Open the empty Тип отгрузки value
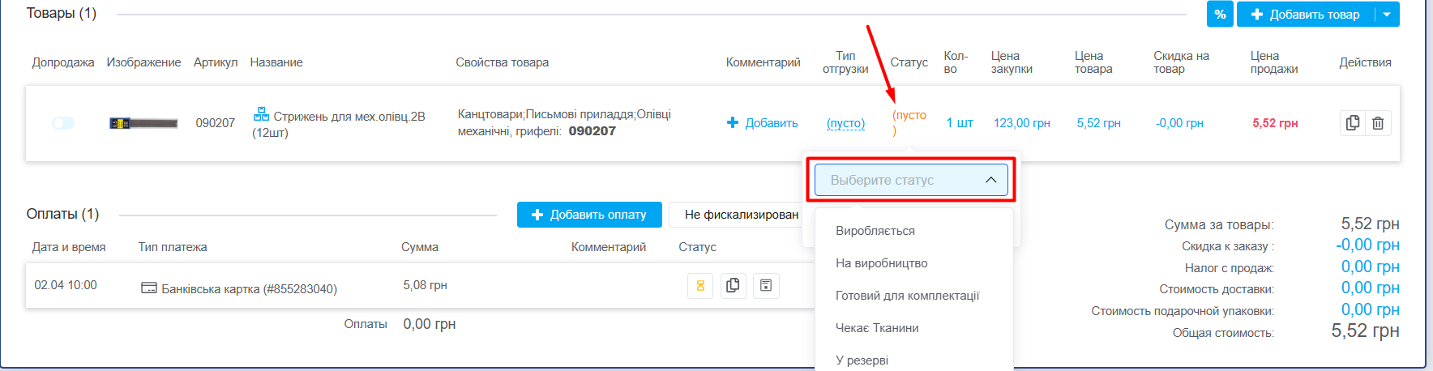This screenshot has height=371, width=1433. pyautogui.click(x=845, y=123)
